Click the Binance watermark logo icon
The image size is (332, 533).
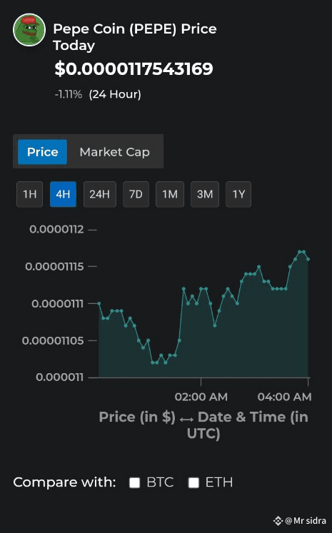(x=278, y=520)
